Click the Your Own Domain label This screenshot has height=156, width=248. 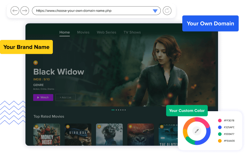pyautogui.click(x=210, y=24)
